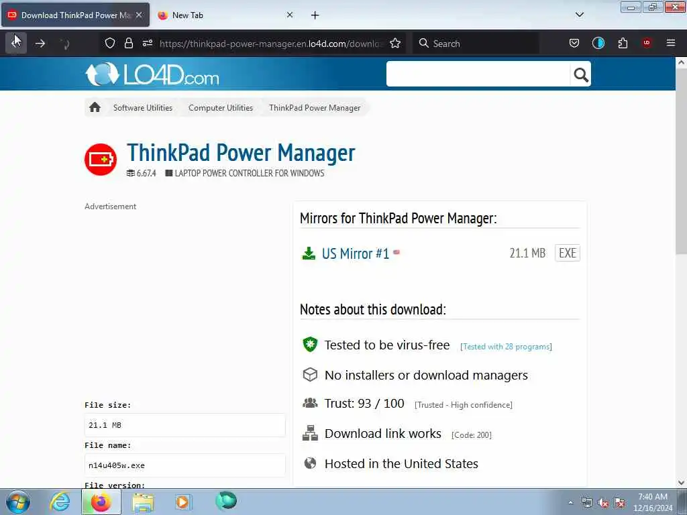The height and width of the screenshot is (515, 687).
Task: Click the scrollbar up arrow
Action: (681, 62)
